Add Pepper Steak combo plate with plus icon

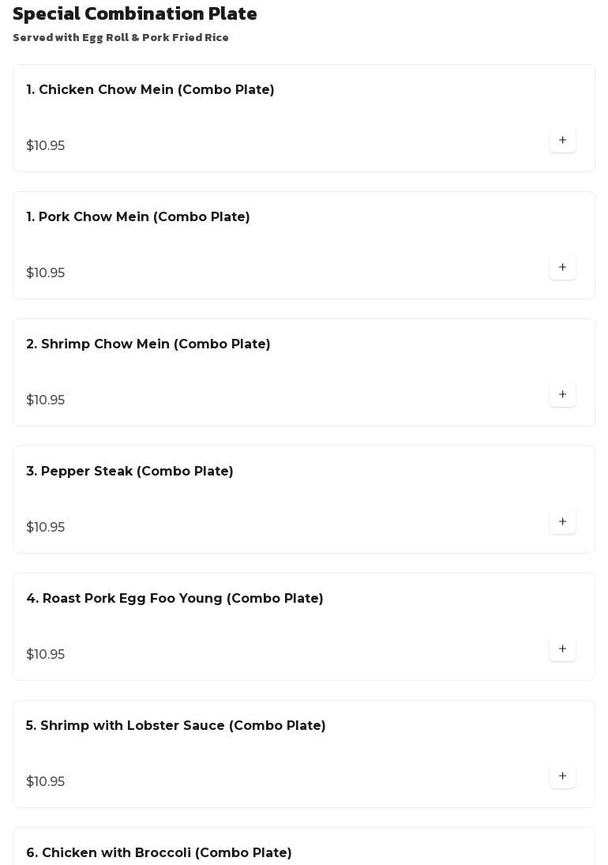click(562, 521)
